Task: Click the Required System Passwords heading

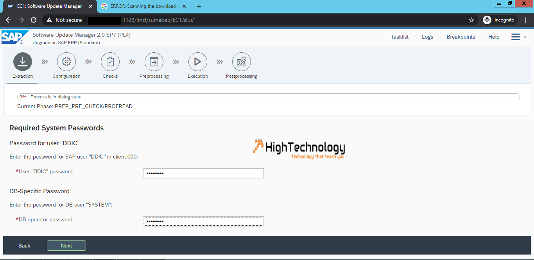Action: (57, 128)
